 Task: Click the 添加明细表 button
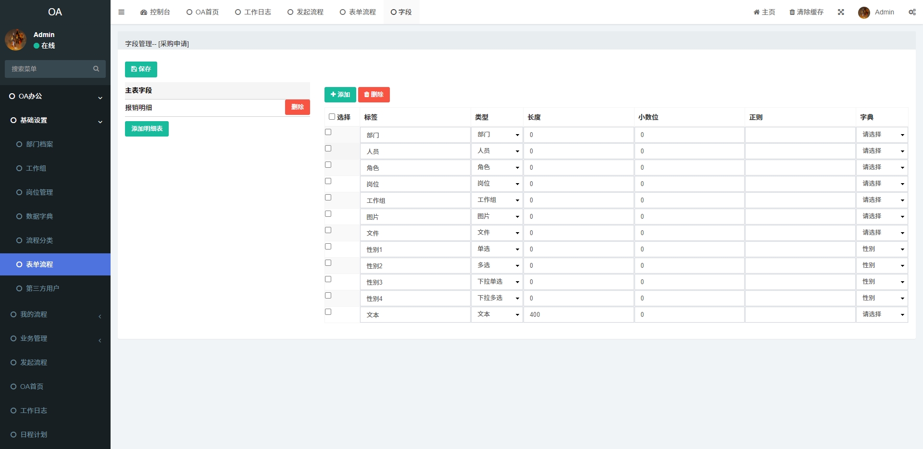(x=147, y=129)
